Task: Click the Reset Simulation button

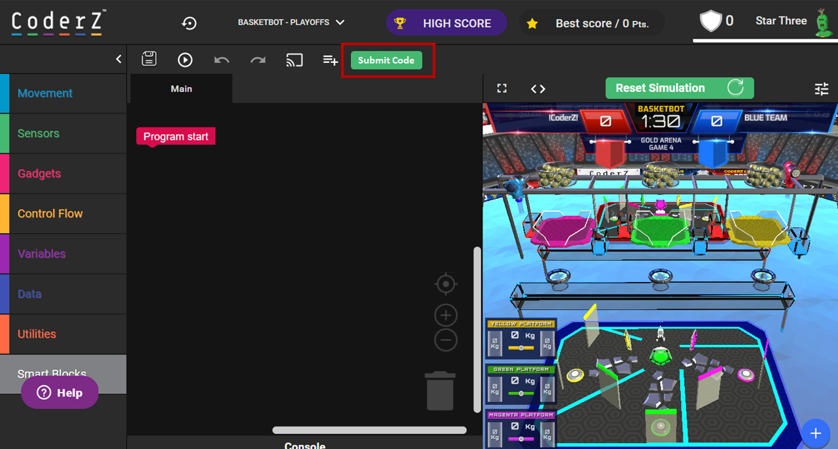Action: [679, 88]
